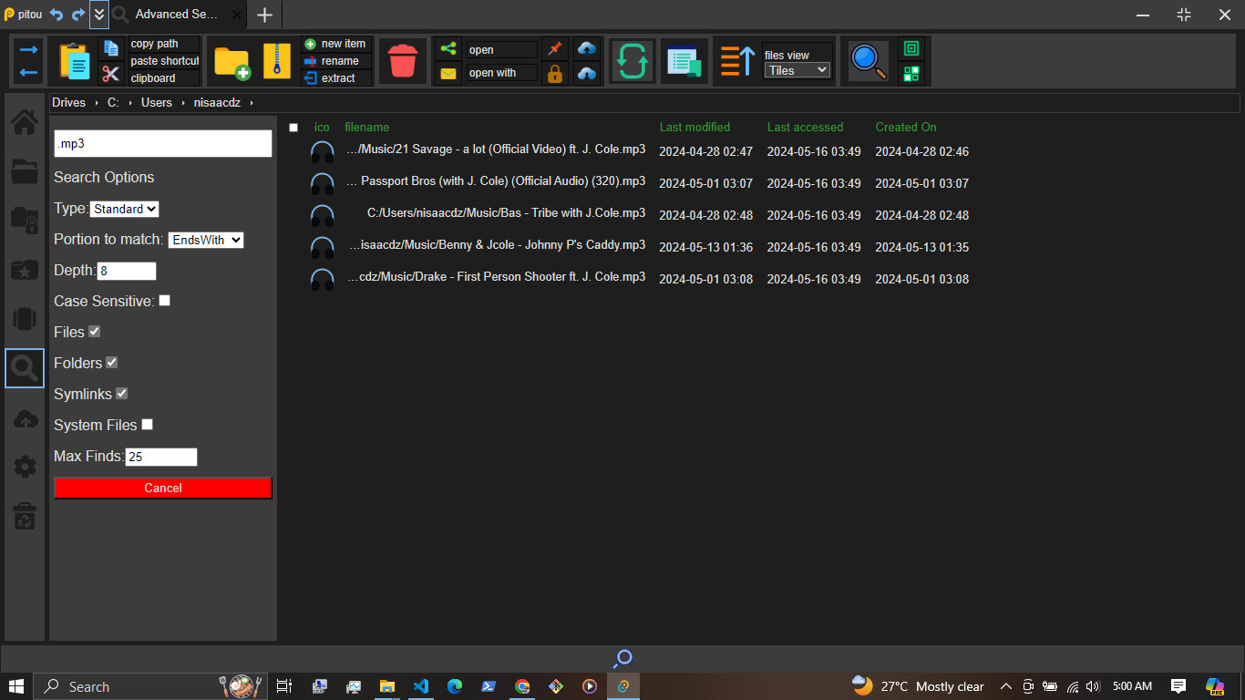Uncheck the Folders checkbox

pyautogui.click(x=111, y=363)
